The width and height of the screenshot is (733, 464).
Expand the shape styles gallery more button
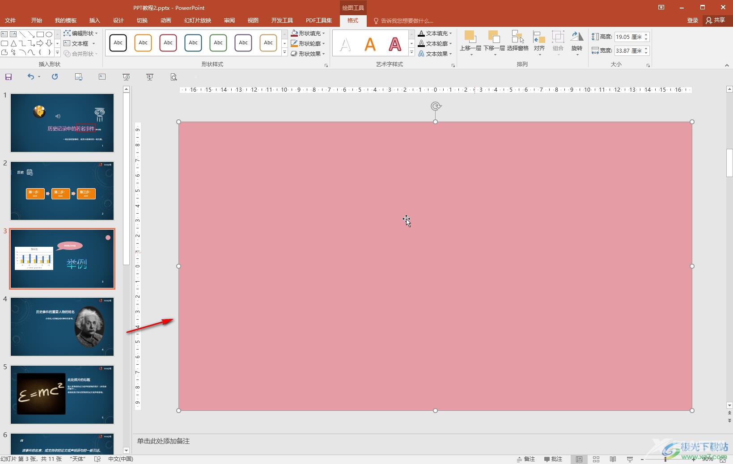point(284,52)
